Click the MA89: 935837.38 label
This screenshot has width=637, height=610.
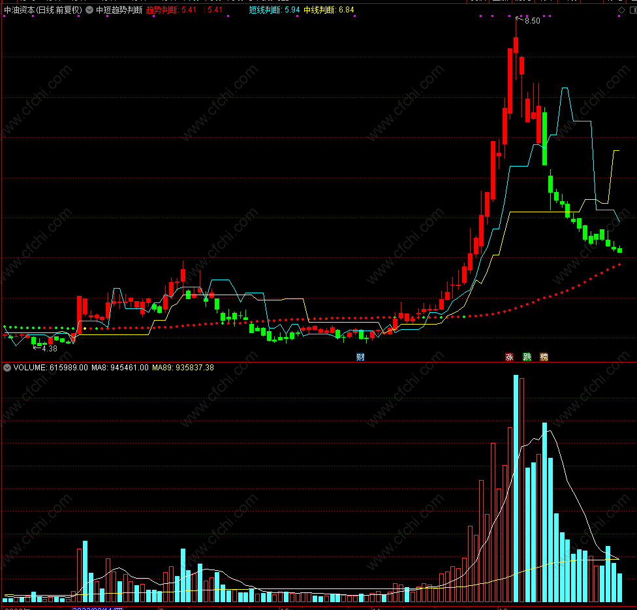click(x=183, y=368)
